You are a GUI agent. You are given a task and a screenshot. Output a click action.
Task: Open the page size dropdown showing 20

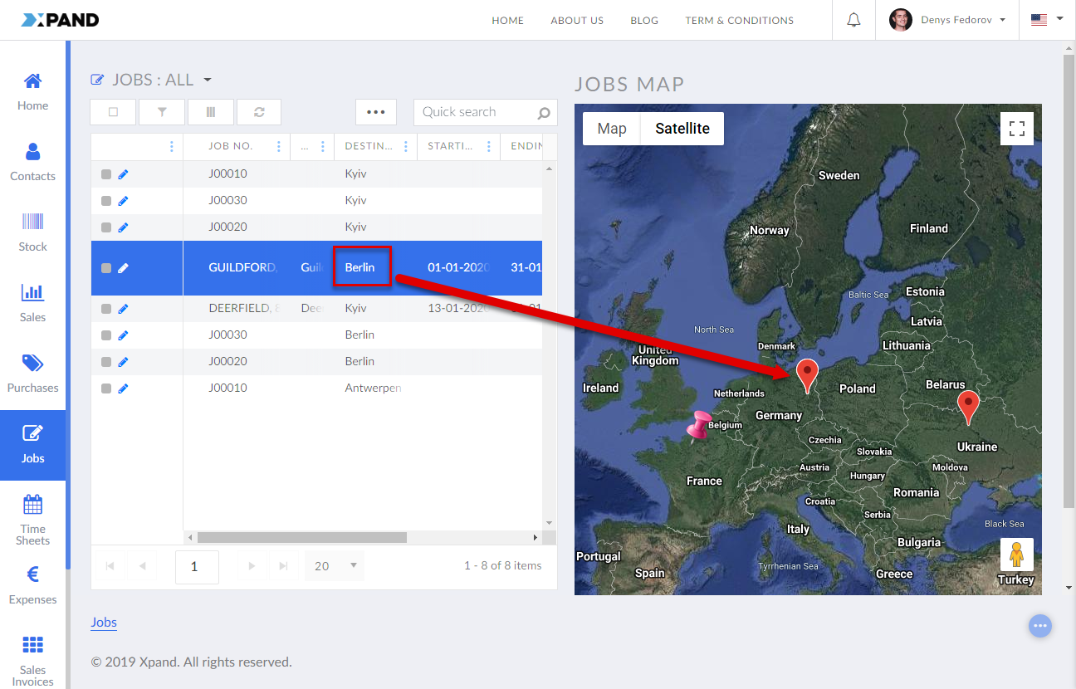(x=334, y=566)
